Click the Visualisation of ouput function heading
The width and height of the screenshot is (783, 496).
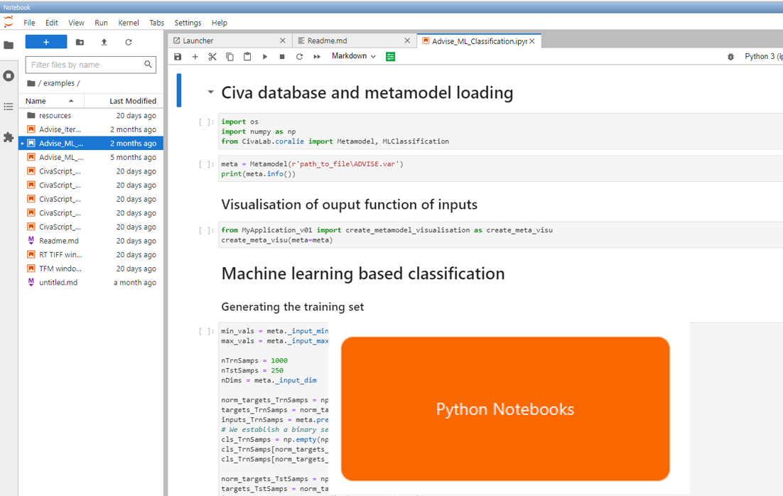point(349,204)
